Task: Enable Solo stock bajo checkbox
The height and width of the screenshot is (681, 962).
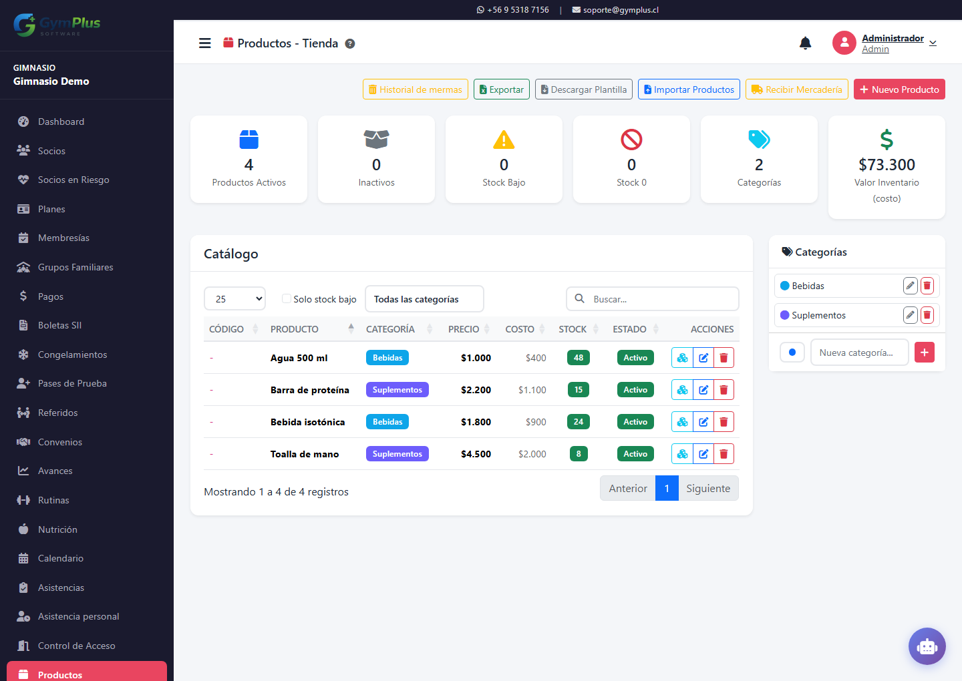Action: click(287, 299)
